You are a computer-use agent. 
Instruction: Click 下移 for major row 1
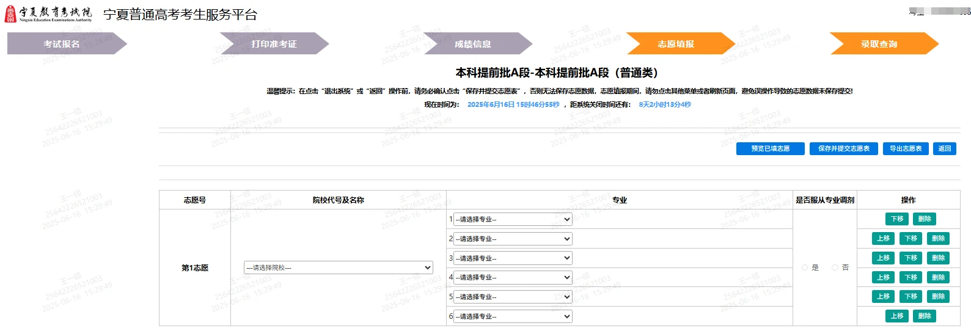pos(897,219)
